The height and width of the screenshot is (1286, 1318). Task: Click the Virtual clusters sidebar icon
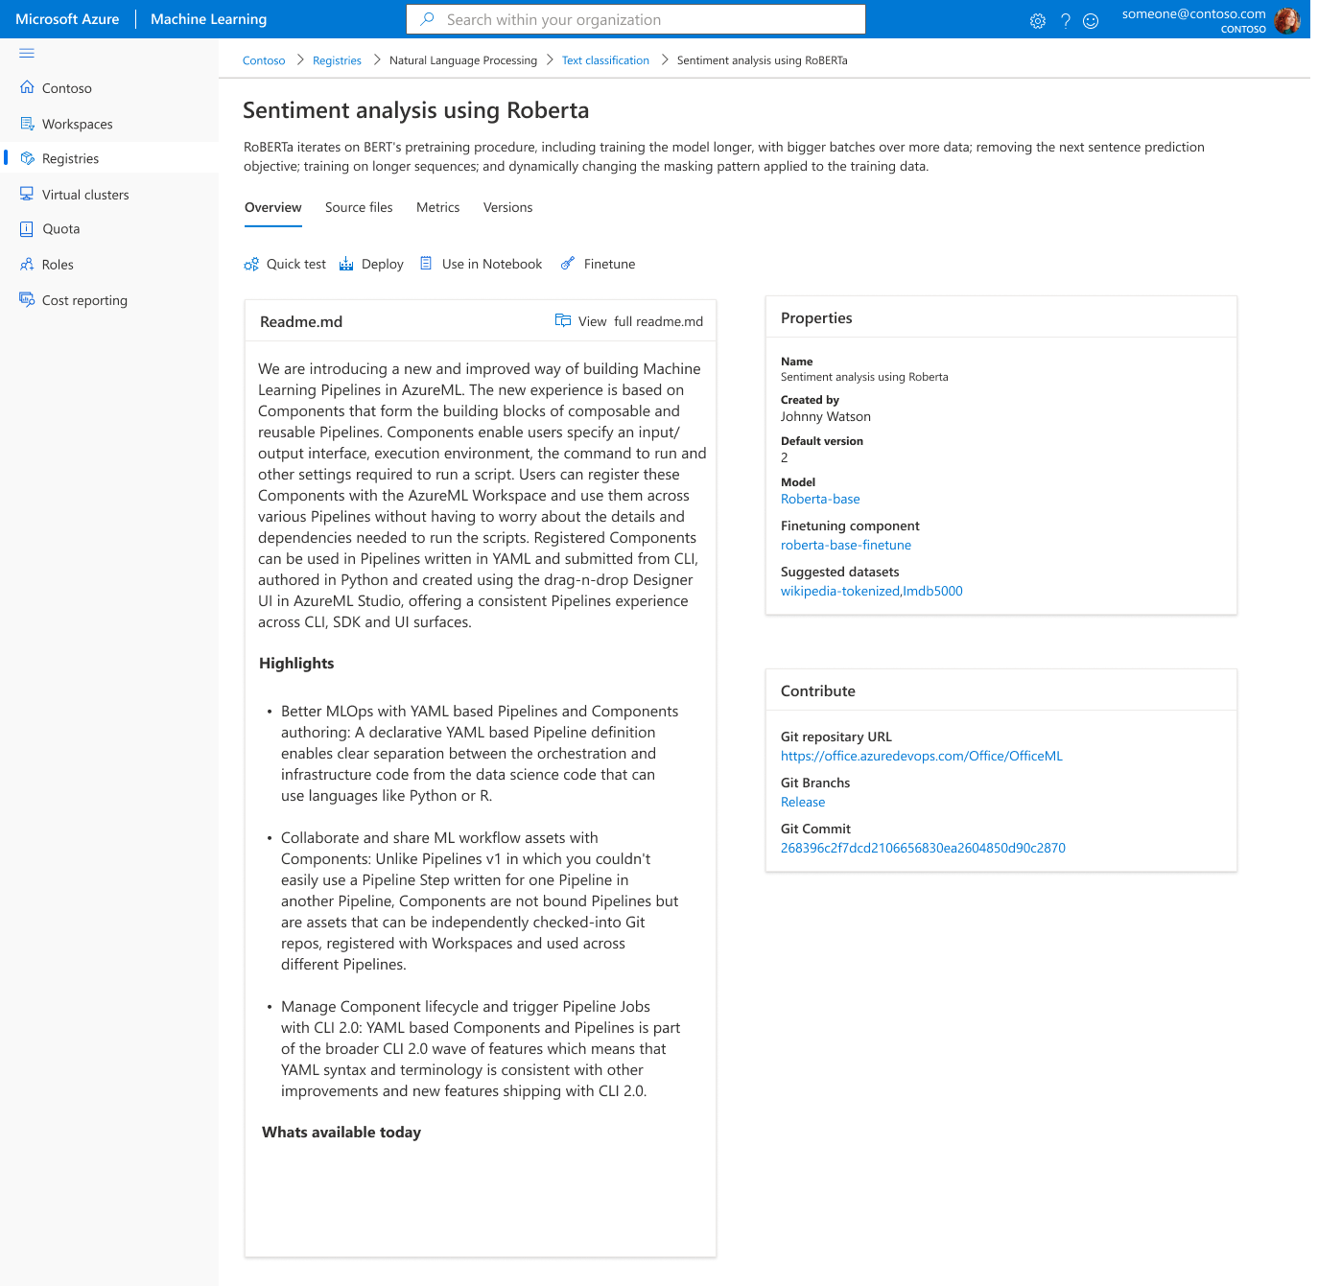point(27,194)
